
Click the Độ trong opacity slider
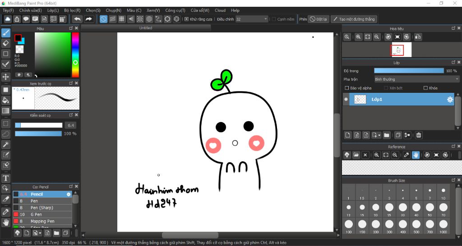point(409,71)
